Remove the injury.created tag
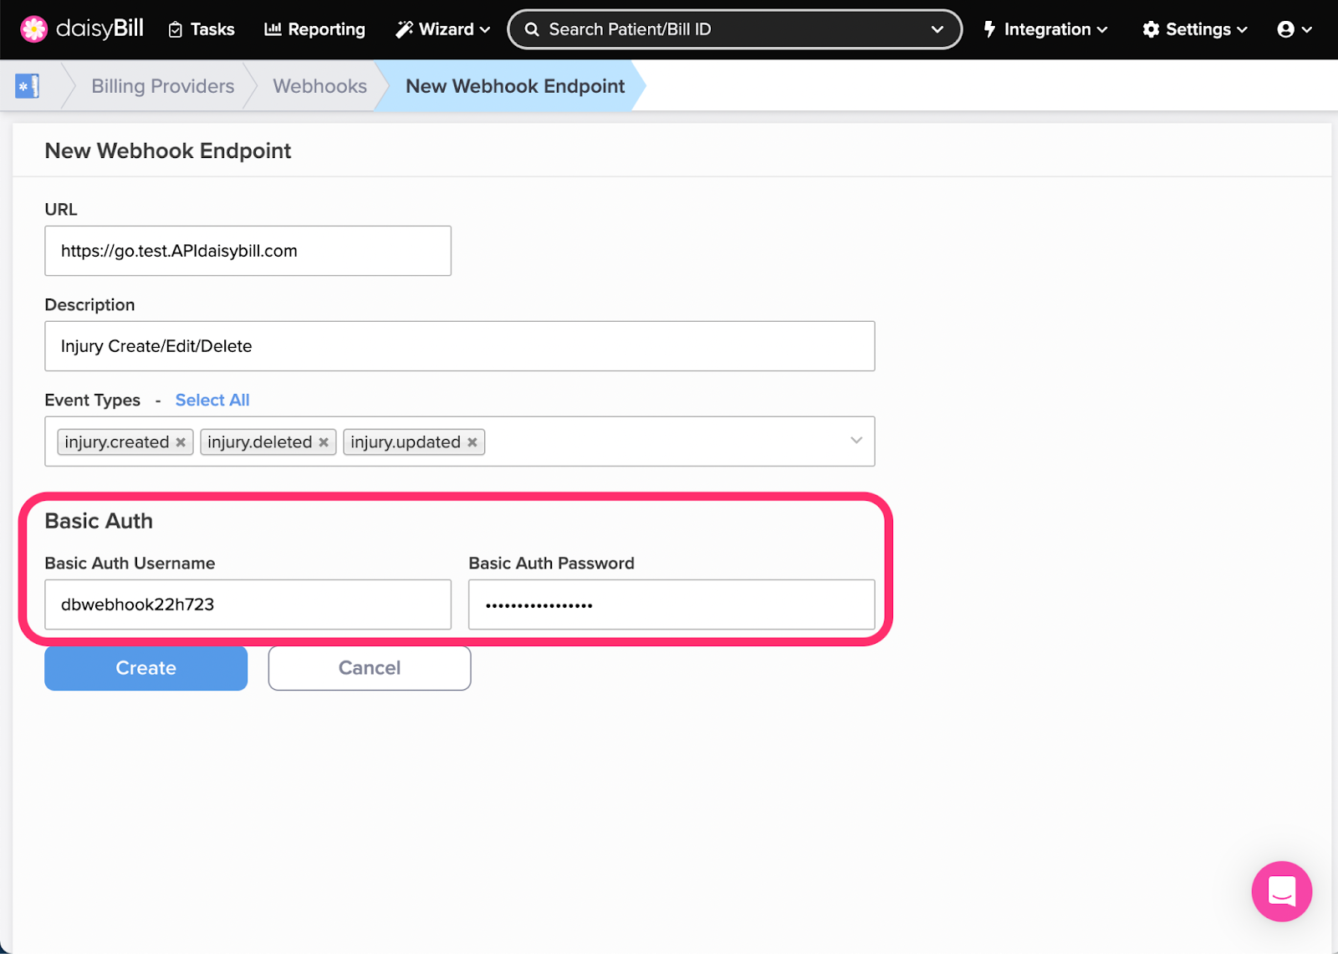This screenshot has width=1338, height=954. click(x=181, y=442)
